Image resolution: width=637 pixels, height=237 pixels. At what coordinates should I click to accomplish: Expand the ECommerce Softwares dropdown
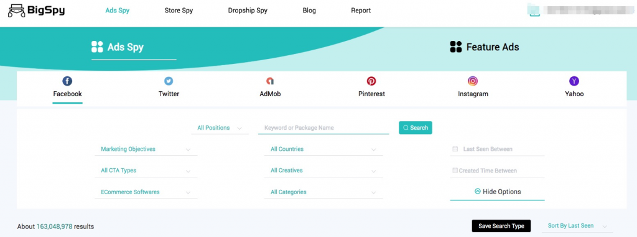pyautogui.click(x=146, y=192)
